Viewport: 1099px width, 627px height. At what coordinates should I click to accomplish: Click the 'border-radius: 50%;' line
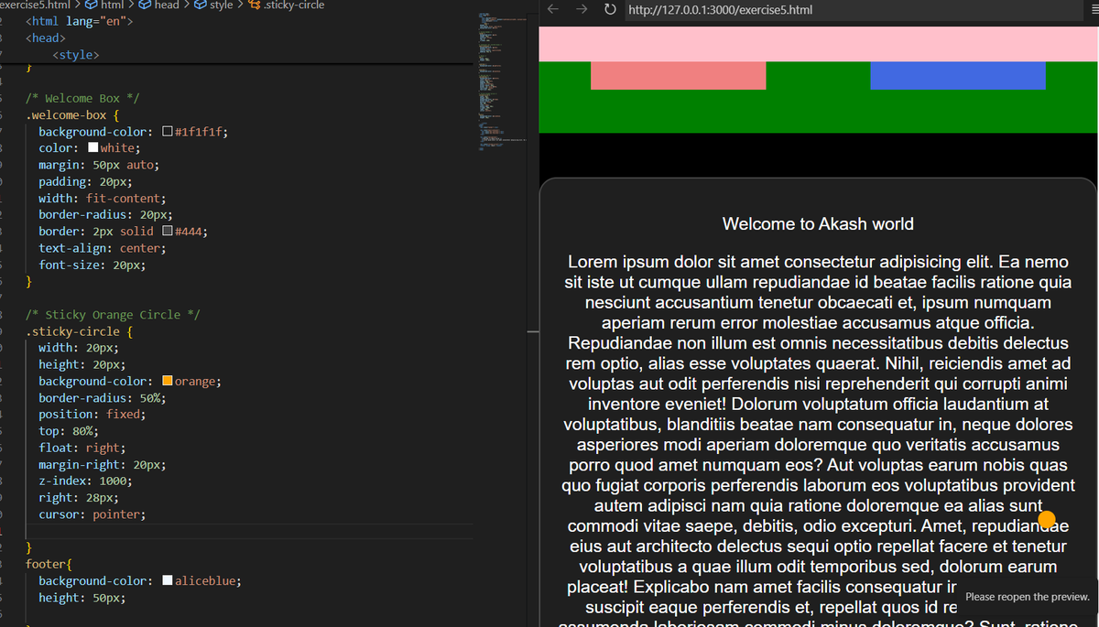[102, 398]
